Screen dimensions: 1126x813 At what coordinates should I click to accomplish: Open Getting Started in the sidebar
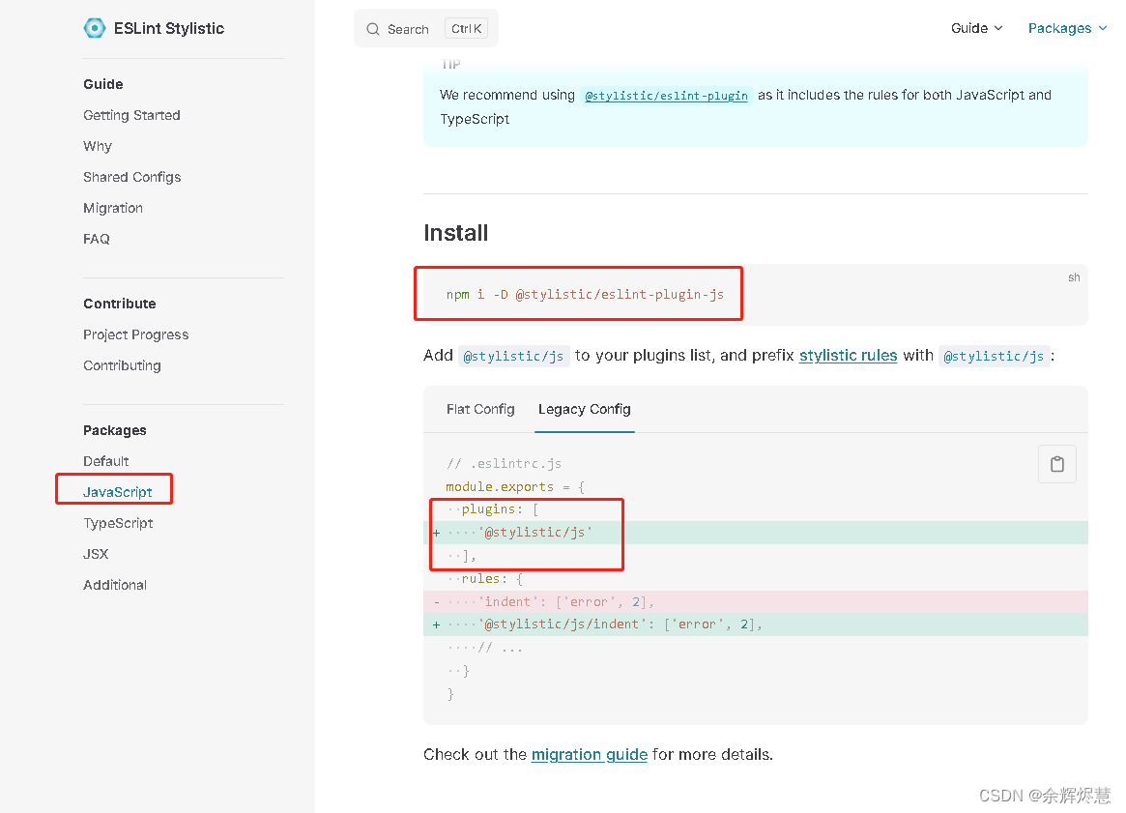[x=131, y=115]
